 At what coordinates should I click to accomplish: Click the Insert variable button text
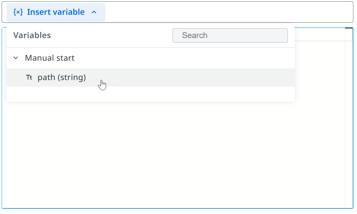[56, 12]
